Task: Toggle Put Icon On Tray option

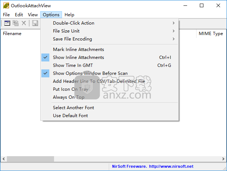Action: tap(110, 89)
